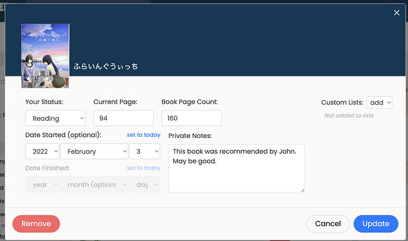The height and width of the screenshot is (241, 408).
Task: Click set to today for Date Started
Action: pyautogui.click(x=144, y=135)
